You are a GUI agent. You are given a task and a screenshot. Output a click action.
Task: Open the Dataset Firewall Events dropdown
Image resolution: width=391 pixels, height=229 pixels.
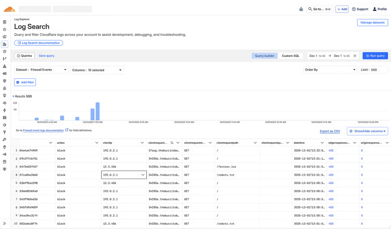pyautogui.click(x=41, y=70)
